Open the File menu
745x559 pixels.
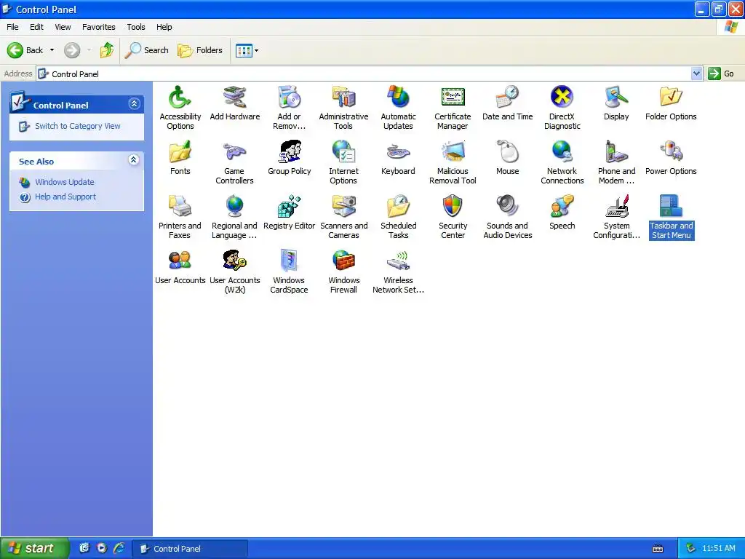(x=12, y=27)
